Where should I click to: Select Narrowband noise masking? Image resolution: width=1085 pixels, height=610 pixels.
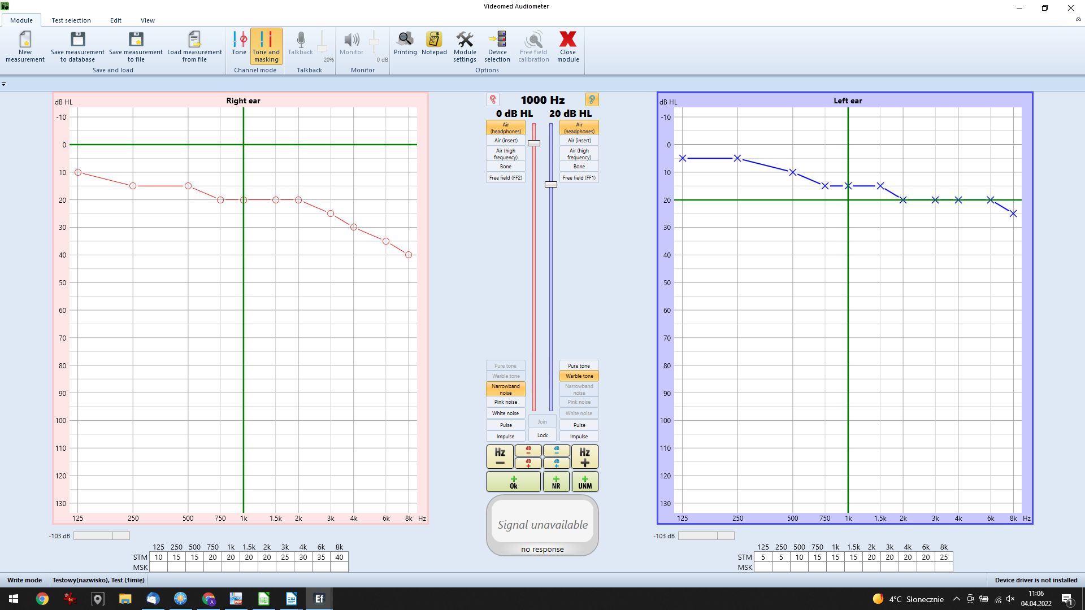[506, 389]
